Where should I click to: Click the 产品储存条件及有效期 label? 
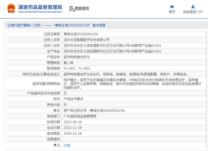click(43, 93)
